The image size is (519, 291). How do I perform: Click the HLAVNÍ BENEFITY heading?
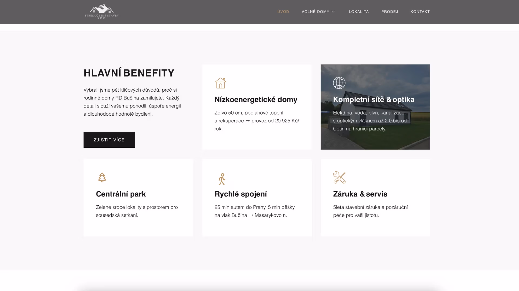point(129,72)
